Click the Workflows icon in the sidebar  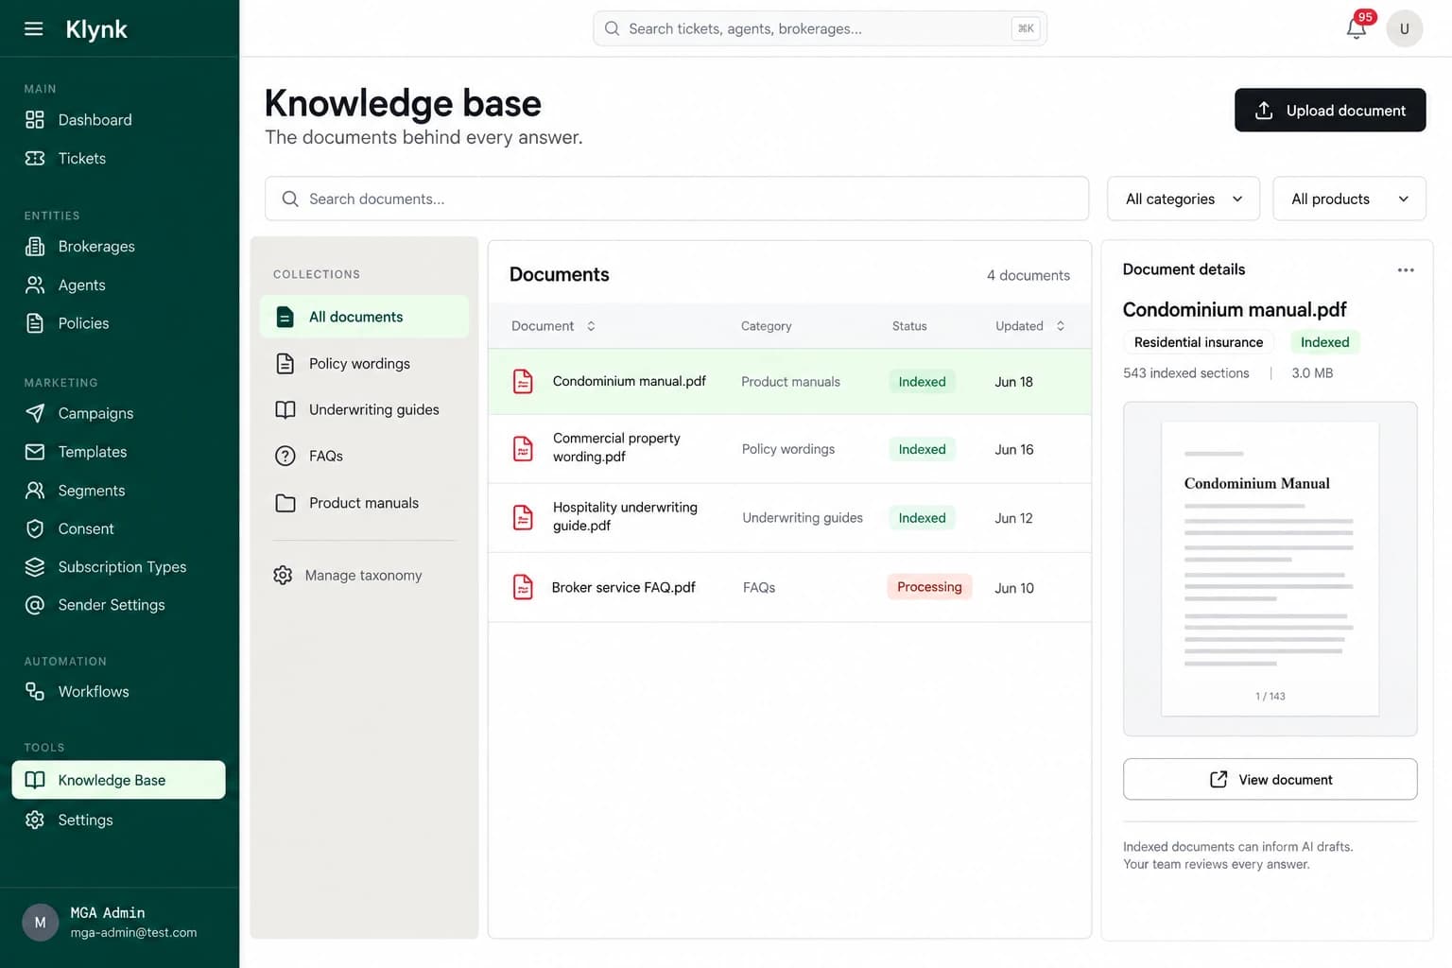(35, 691)
